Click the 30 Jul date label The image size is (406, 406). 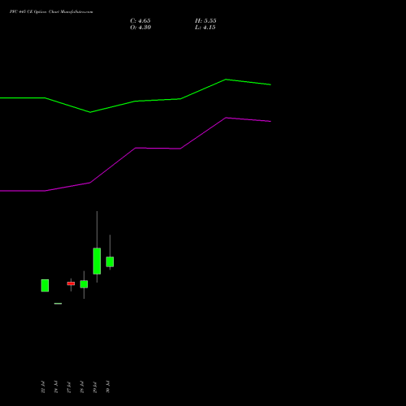tap(108, 387)
